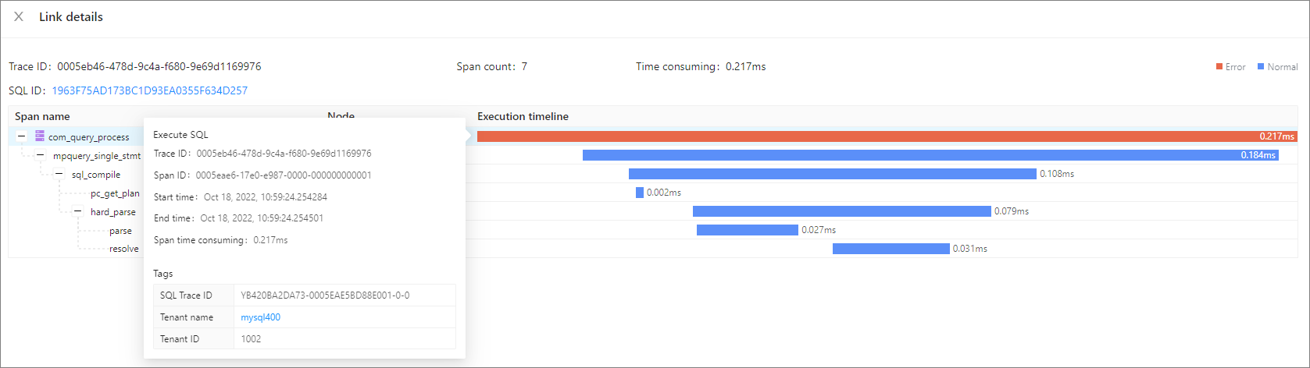Click the red Error legend square

[x=1219, y=67]
